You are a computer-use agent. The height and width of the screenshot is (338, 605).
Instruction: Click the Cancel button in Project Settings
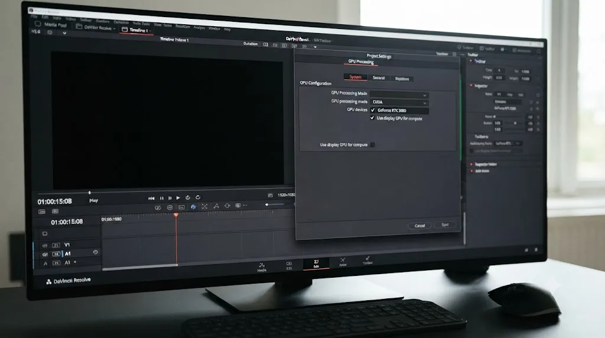(x=420, y=225)
